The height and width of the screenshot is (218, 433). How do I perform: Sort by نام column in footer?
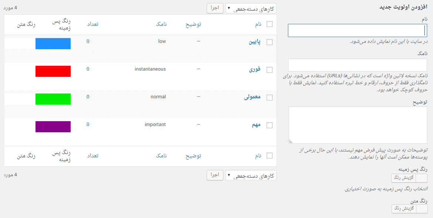point(258,156)
